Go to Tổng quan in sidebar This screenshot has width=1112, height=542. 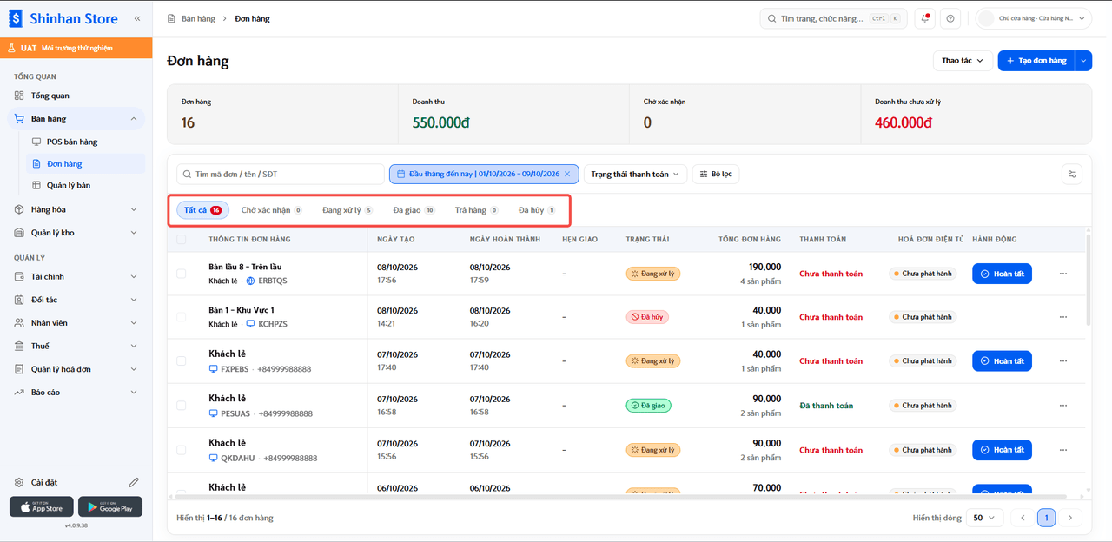click(x=76, y=96)
